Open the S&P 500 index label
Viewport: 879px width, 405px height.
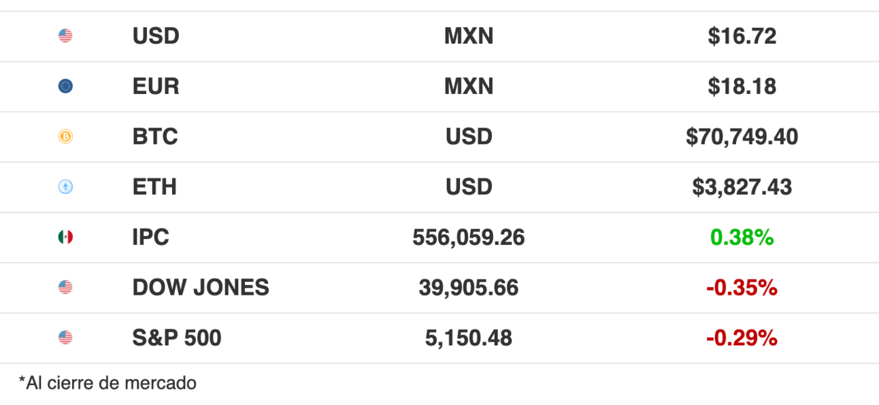[177, 338]
